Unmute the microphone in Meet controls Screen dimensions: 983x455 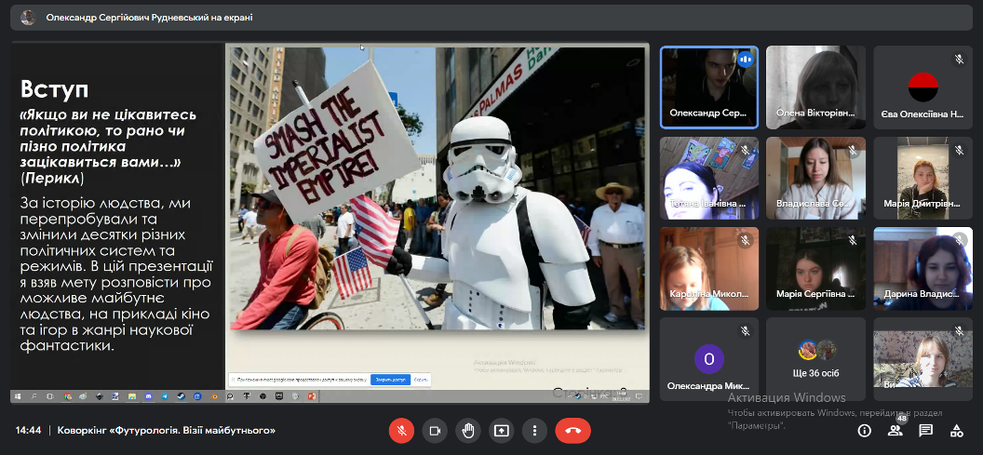401,430
